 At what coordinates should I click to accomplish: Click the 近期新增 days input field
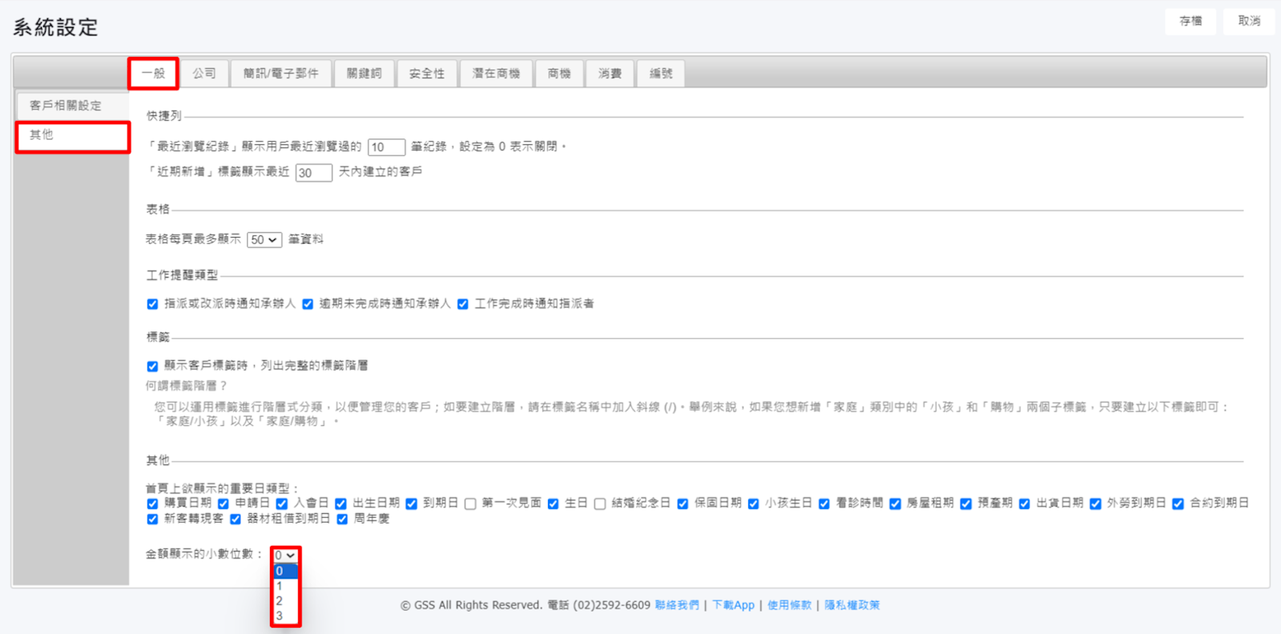coord(313,173)
